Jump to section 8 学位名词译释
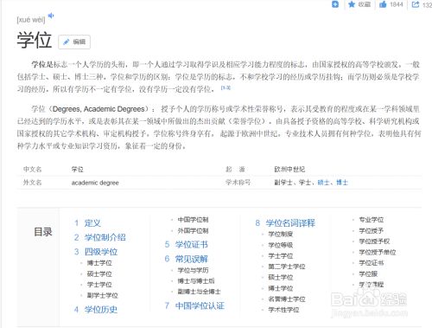The width and height of the screenshot is (432, 328). (x=290, y=222)
